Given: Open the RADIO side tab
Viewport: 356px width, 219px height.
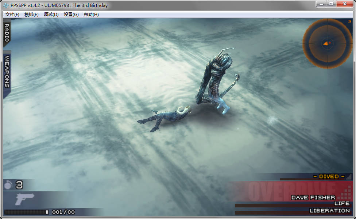Looking at the screenshot, I should (7, 33).
